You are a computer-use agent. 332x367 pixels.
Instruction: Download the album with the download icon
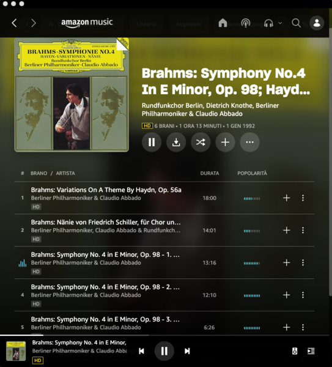[176, 142]
